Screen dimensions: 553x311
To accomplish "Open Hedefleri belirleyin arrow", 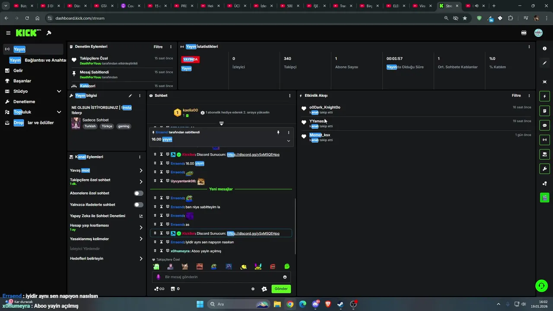I will 141,259.
